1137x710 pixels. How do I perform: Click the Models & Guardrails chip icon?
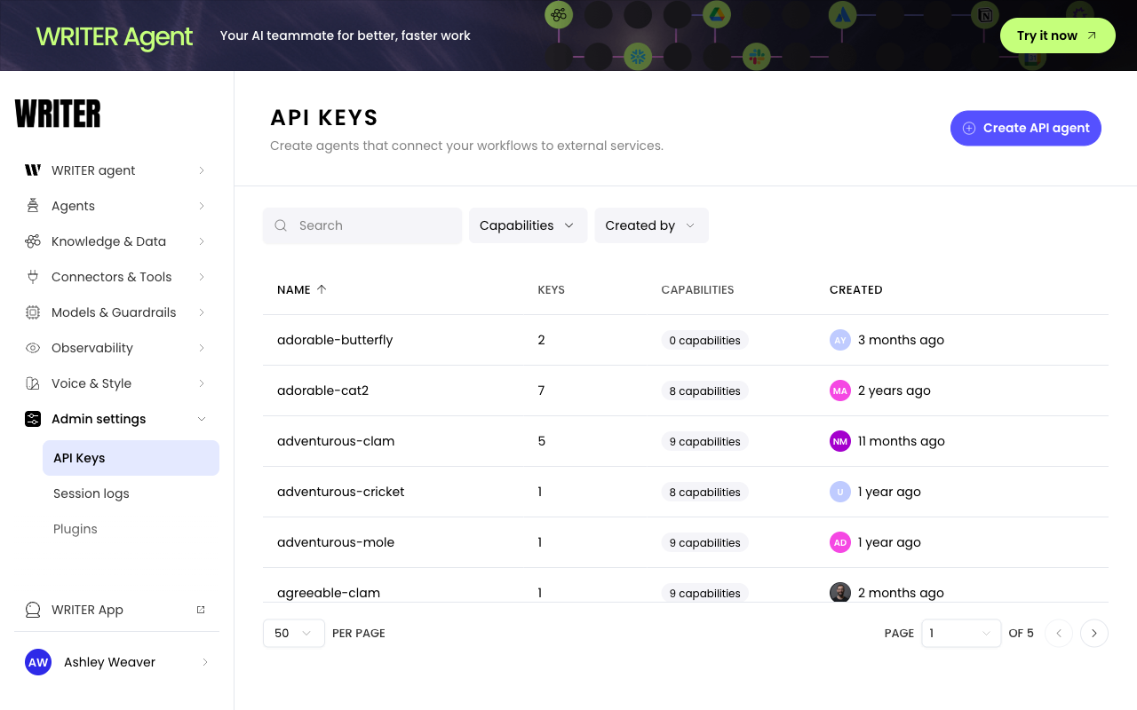(33, 312)
